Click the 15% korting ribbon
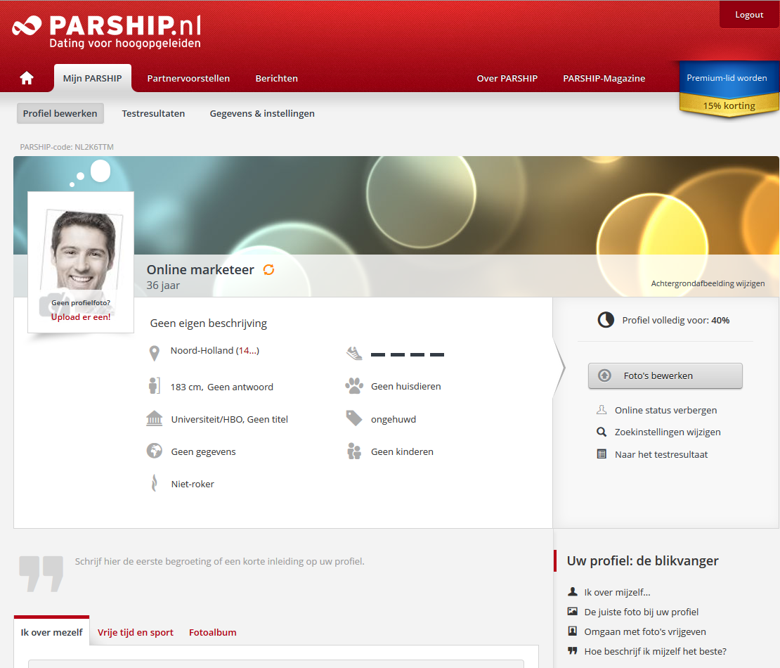Image resolution: width=780 pixels, height=668 pixels. pyautogui.click(x=729, y=105)
